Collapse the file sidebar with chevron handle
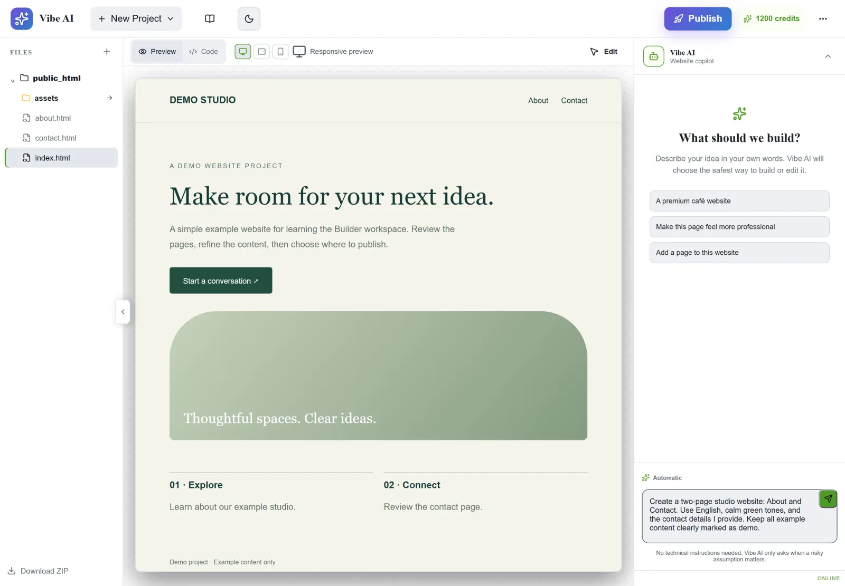845x586 pixels. (x=123, y=312)
